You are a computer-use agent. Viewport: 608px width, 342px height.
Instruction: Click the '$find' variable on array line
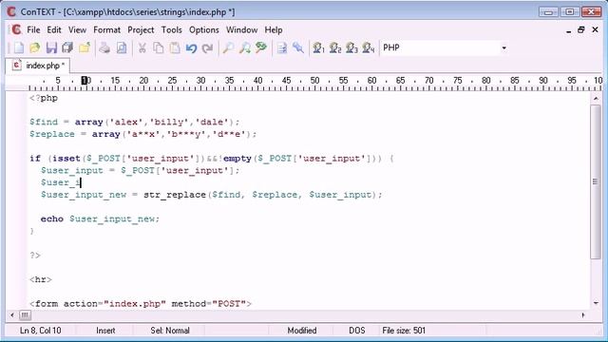tap(44, 123)
